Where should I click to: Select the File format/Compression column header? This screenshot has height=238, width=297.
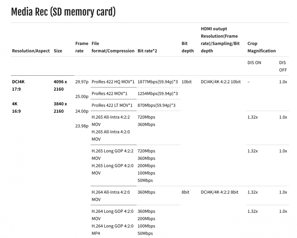point(113,47)
